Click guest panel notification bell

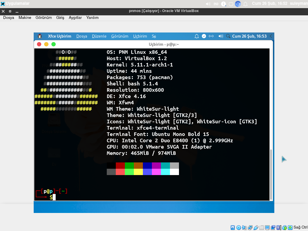[x=197, y=36]
